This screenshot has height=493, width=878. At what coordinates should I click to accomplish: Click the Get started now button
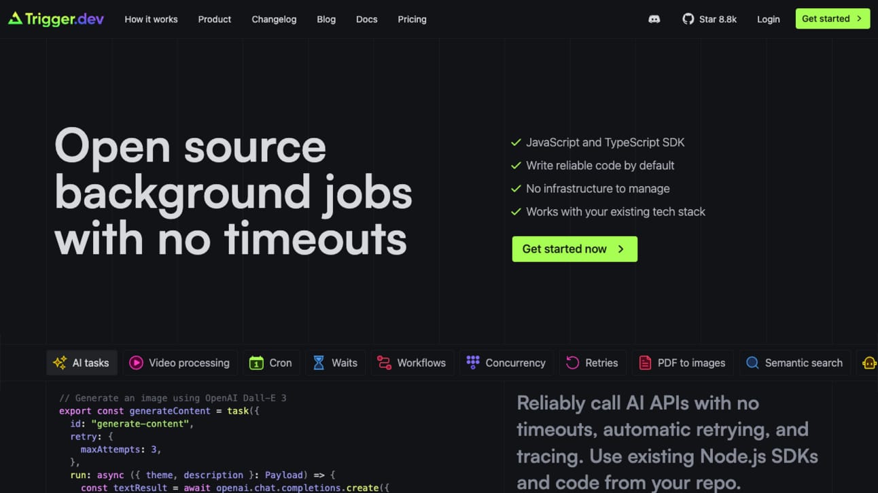click(575, 249)
